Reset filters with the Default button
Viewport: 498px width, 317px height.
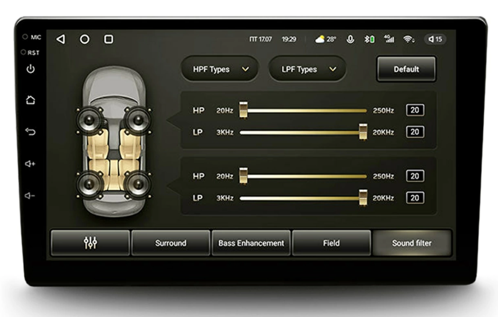[x=406, y=69]
